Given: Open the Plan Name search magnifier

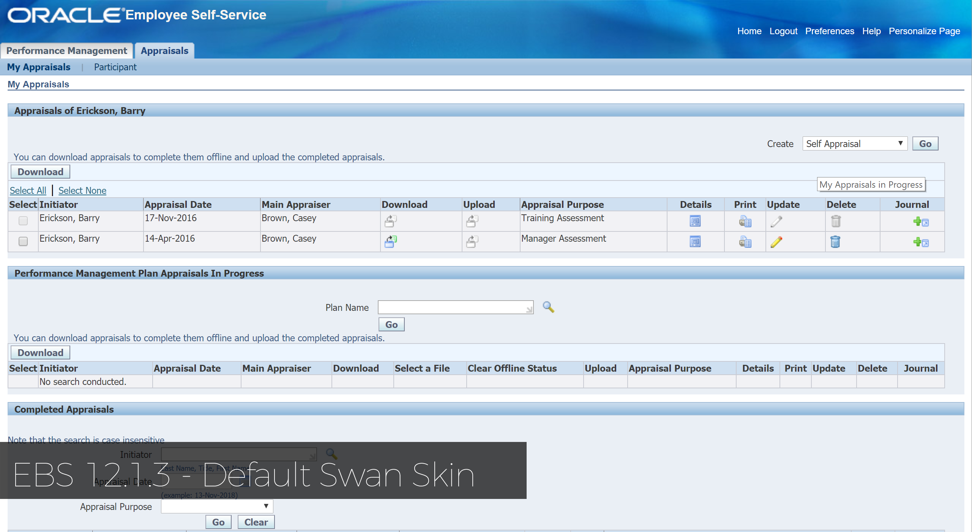Looking at the screenshot, I should pos(548,307).
